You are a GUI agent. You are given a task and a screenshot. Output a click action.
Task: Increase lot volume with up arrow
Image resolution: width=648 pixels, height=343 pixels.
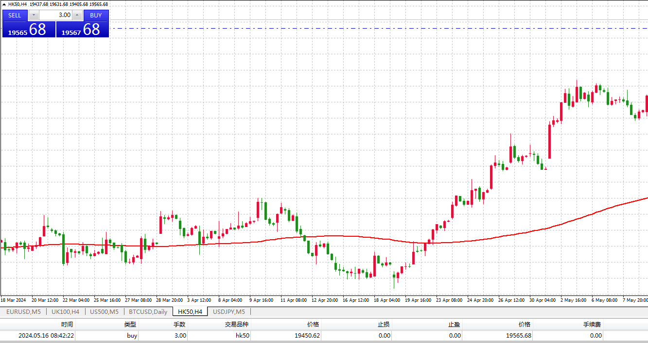[x=77, y=15]
